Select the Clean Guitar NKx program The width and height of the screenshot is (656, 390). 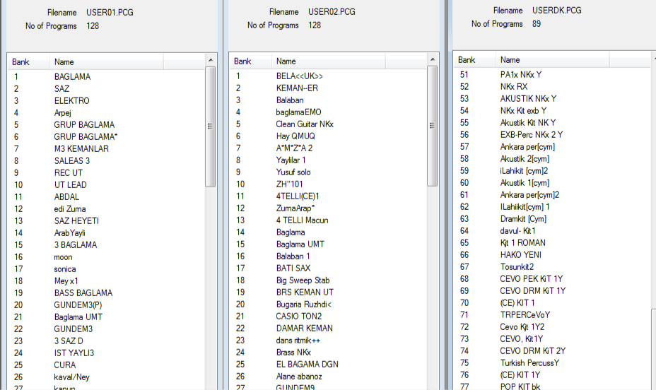coord(305,124)
